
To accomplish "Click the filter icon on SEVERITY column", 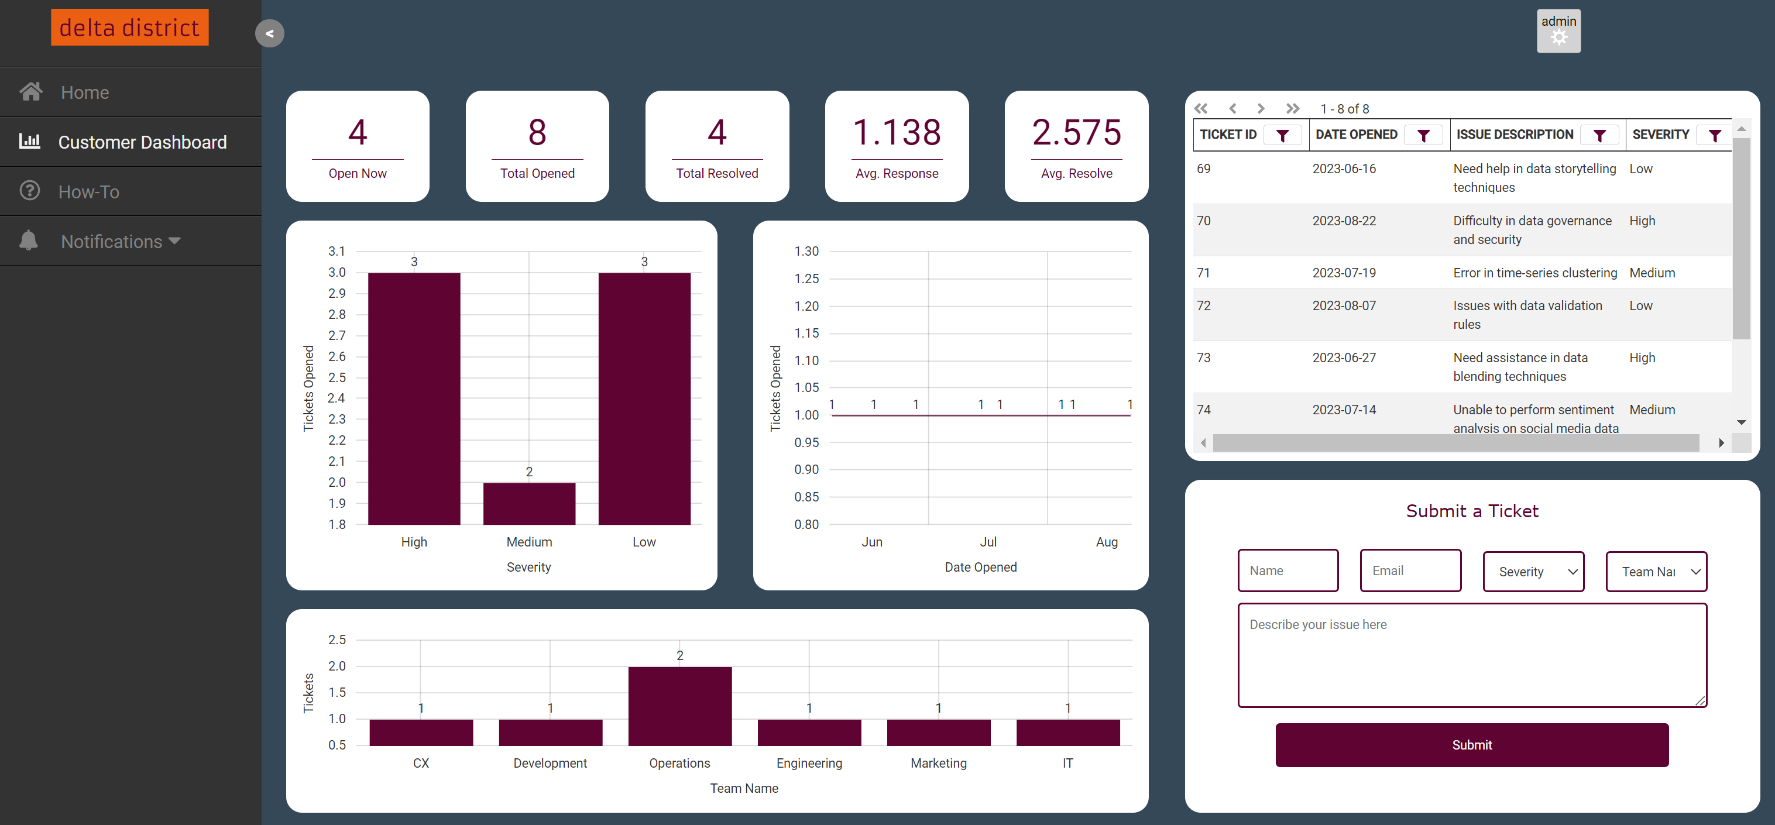I will (x=1715, y=135).
